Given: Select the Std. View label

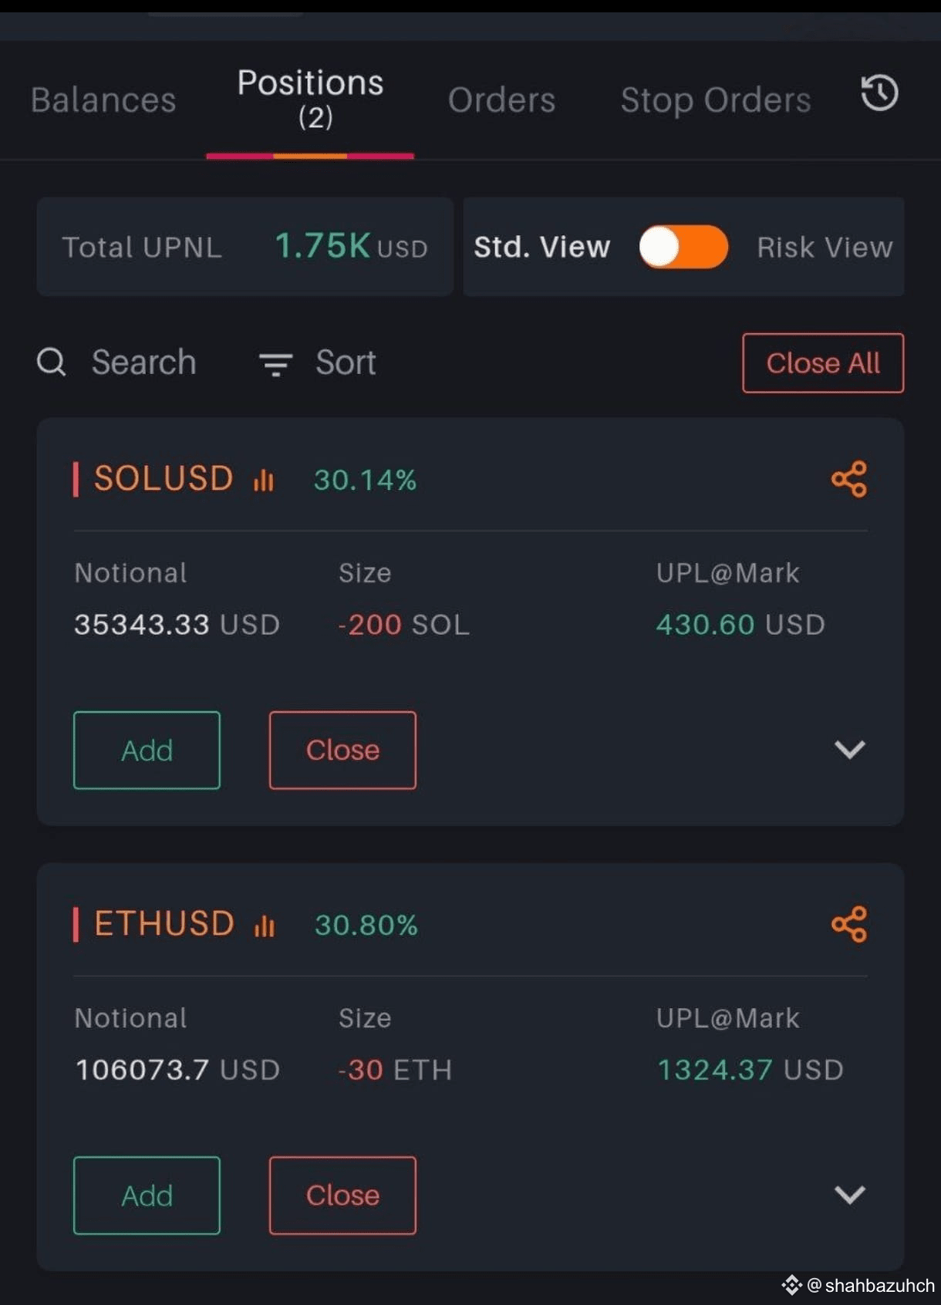Looking at the screenshot, I should pyautogui.click(x=541, y=248).
